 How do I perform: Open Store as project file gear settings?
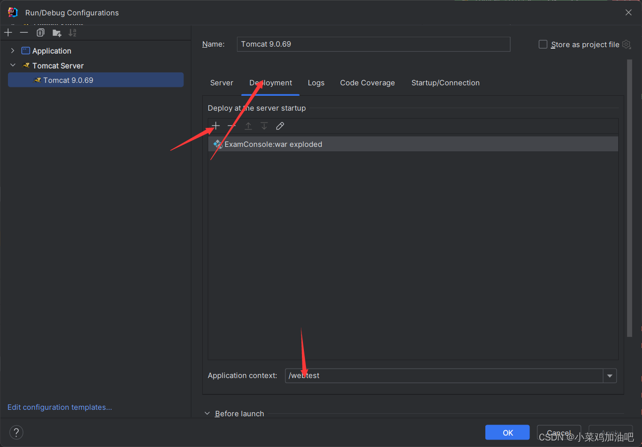click(626, 44)
